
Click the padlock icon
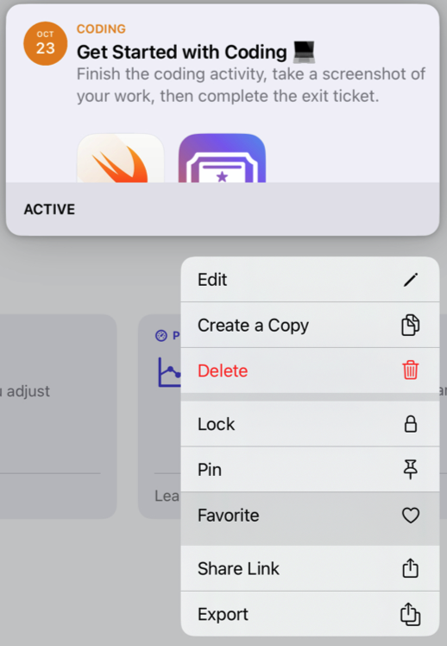click(x=411, y=423)
